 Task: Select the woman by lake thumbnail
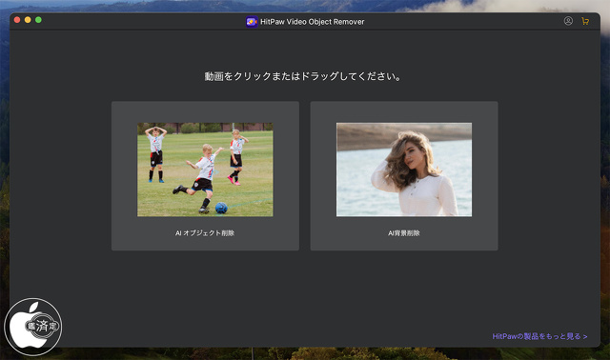tap(404, 170)
